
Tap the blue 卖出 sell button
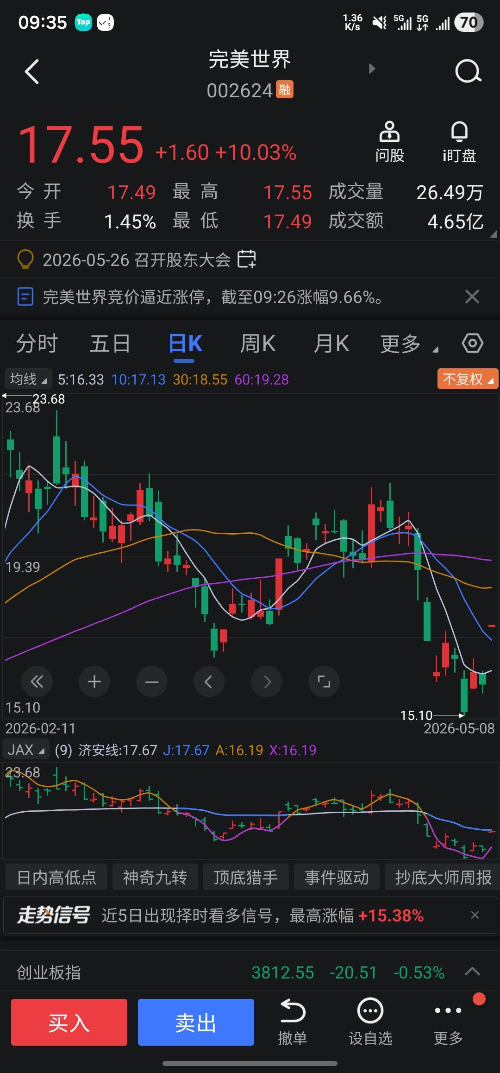coord(196,1022)
